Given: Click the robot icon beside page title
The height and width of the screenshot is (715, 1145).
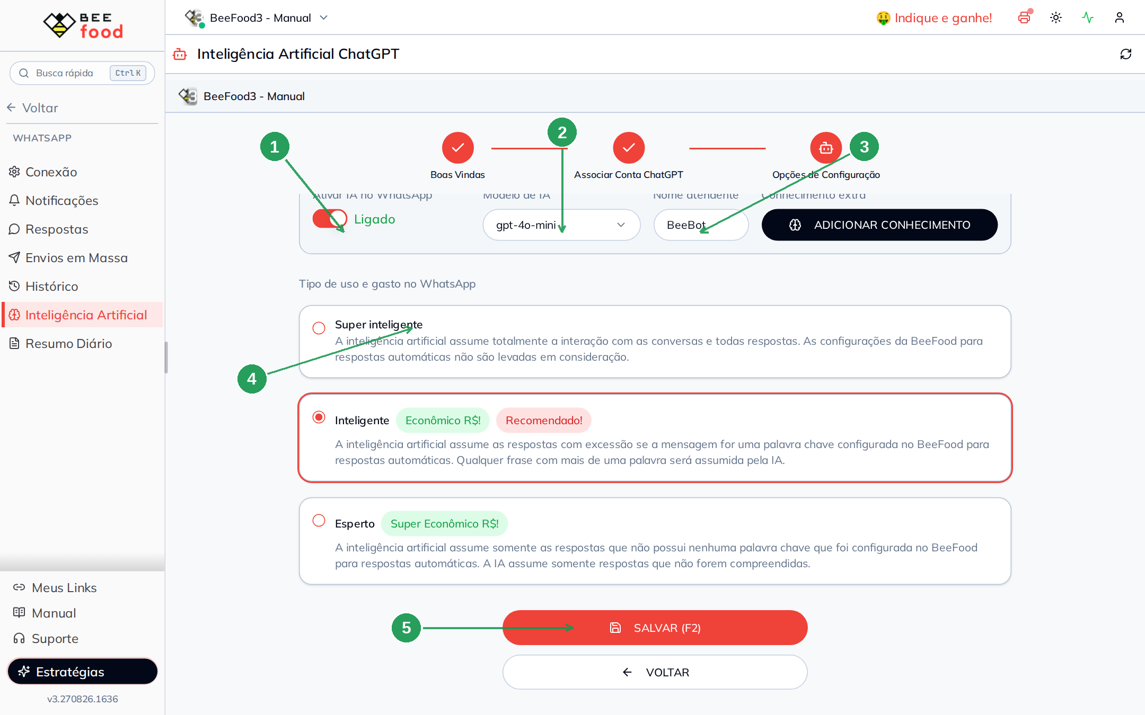Looking at the screenshot, I should (x=180, y=54).
